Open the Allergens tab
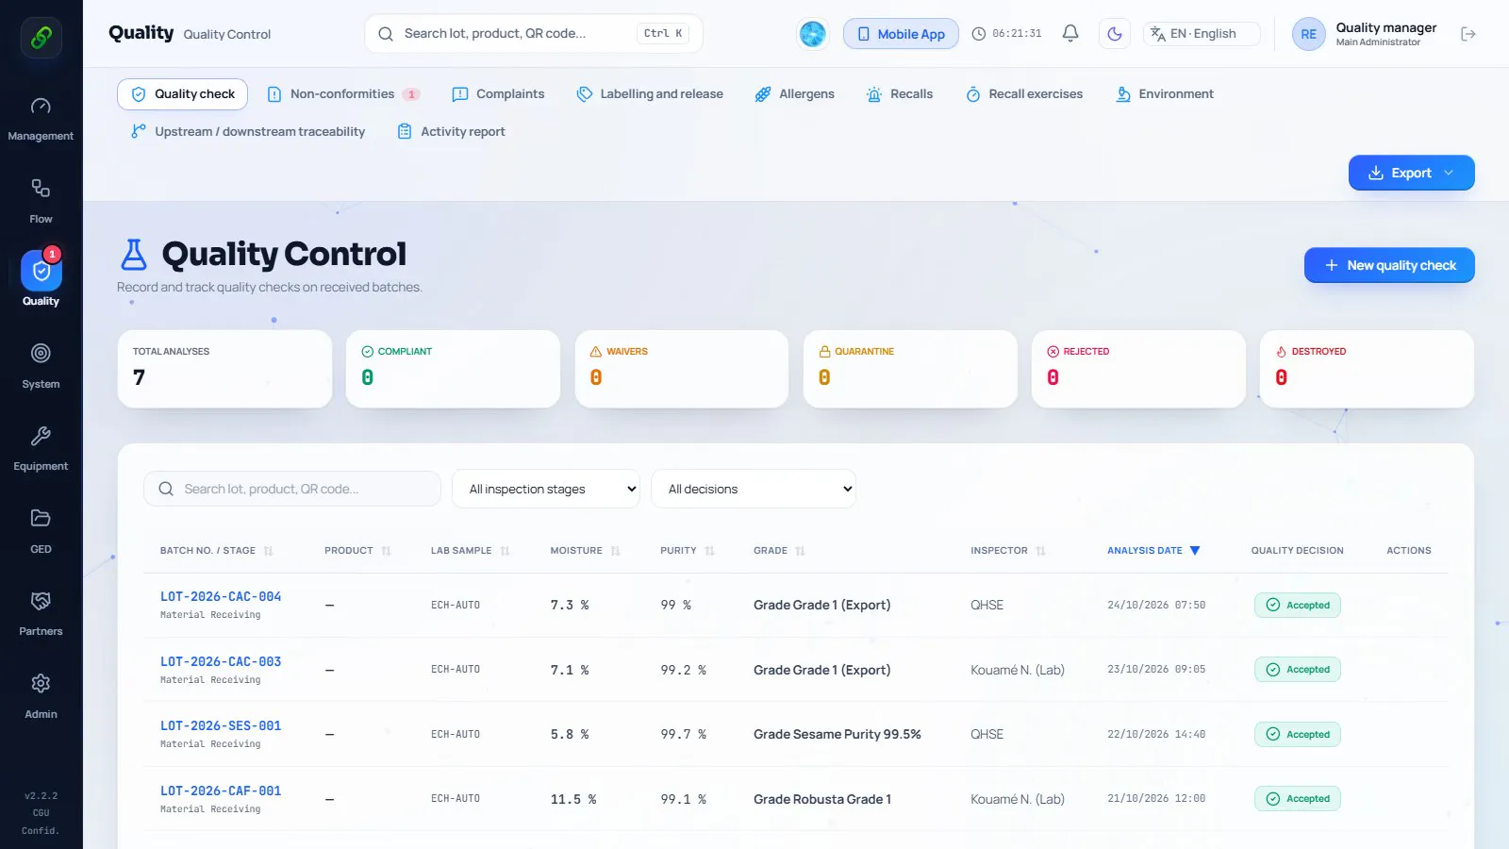This screenshot has width=1509, height=849. pos(794,94)
